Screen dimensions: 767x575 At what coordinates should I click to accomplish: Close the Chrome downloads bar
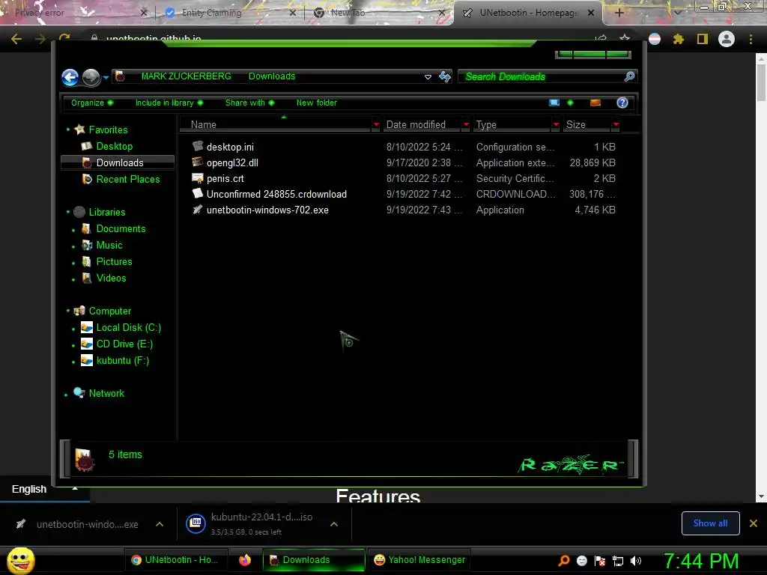click(754, 523)
